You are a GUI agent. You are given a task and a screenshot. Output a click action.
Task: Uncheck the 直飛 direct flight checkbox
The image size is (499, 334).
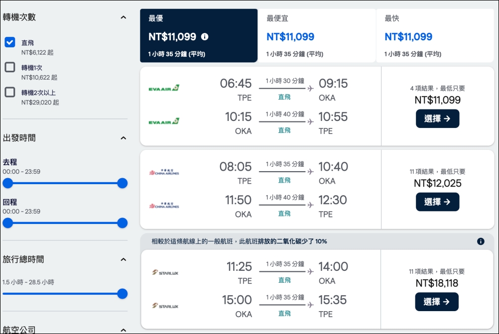10,42
